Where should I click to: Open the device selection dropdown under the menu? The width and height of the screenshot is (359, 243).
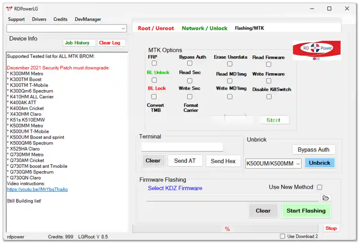point(67,29)
